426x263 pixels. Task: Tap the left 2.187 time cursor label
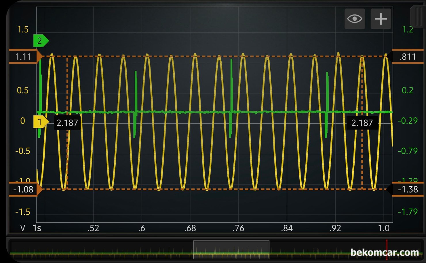click(67, 123)
